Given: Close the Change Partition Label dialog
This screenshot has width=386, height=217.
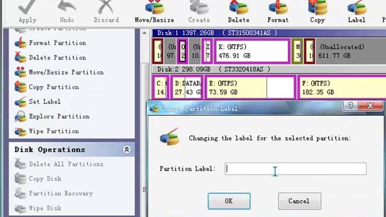Looking at the screenshot, I should point(370,105).
